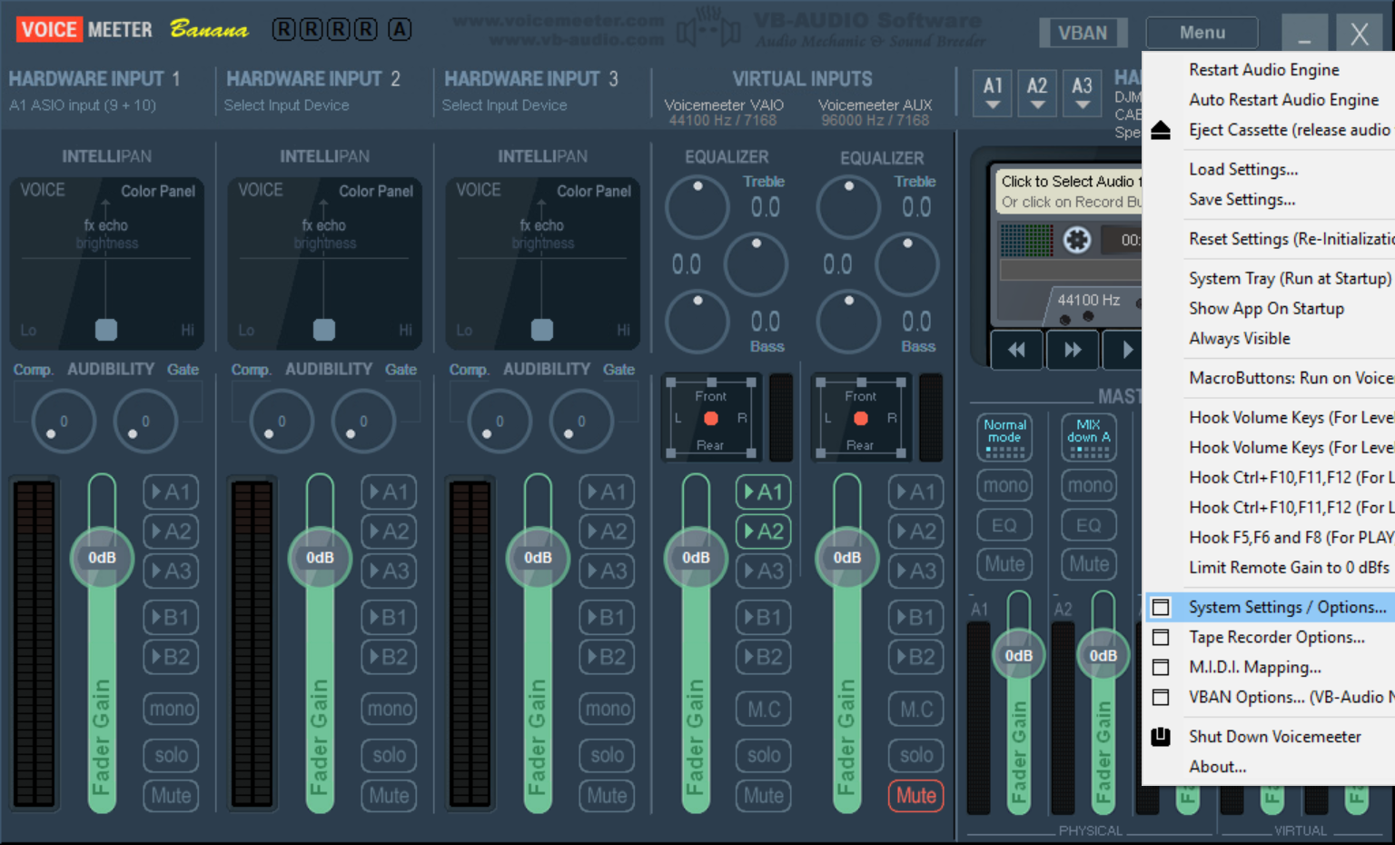Select an input device for Hardware Input 3
The width and height of the screenshot is (1395, 845).
(504, 105)
